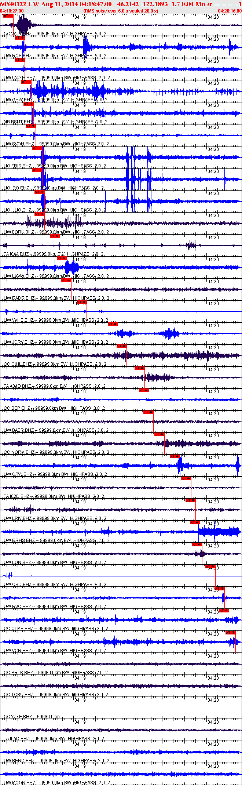Click the red pick flag on UW.GPW trace
Viewport: 242px width, 785px height.
click(175, 456)
